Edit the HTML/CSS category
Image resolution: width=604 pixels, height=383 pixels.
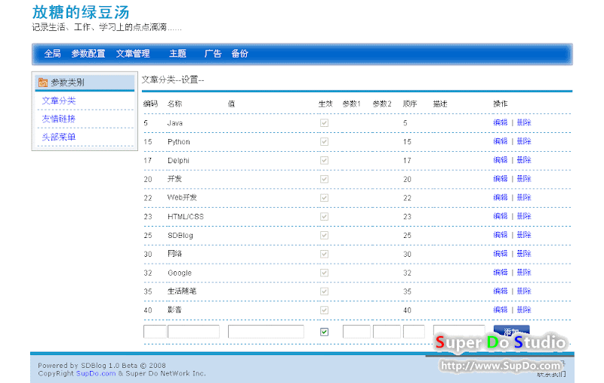[501, 216]
